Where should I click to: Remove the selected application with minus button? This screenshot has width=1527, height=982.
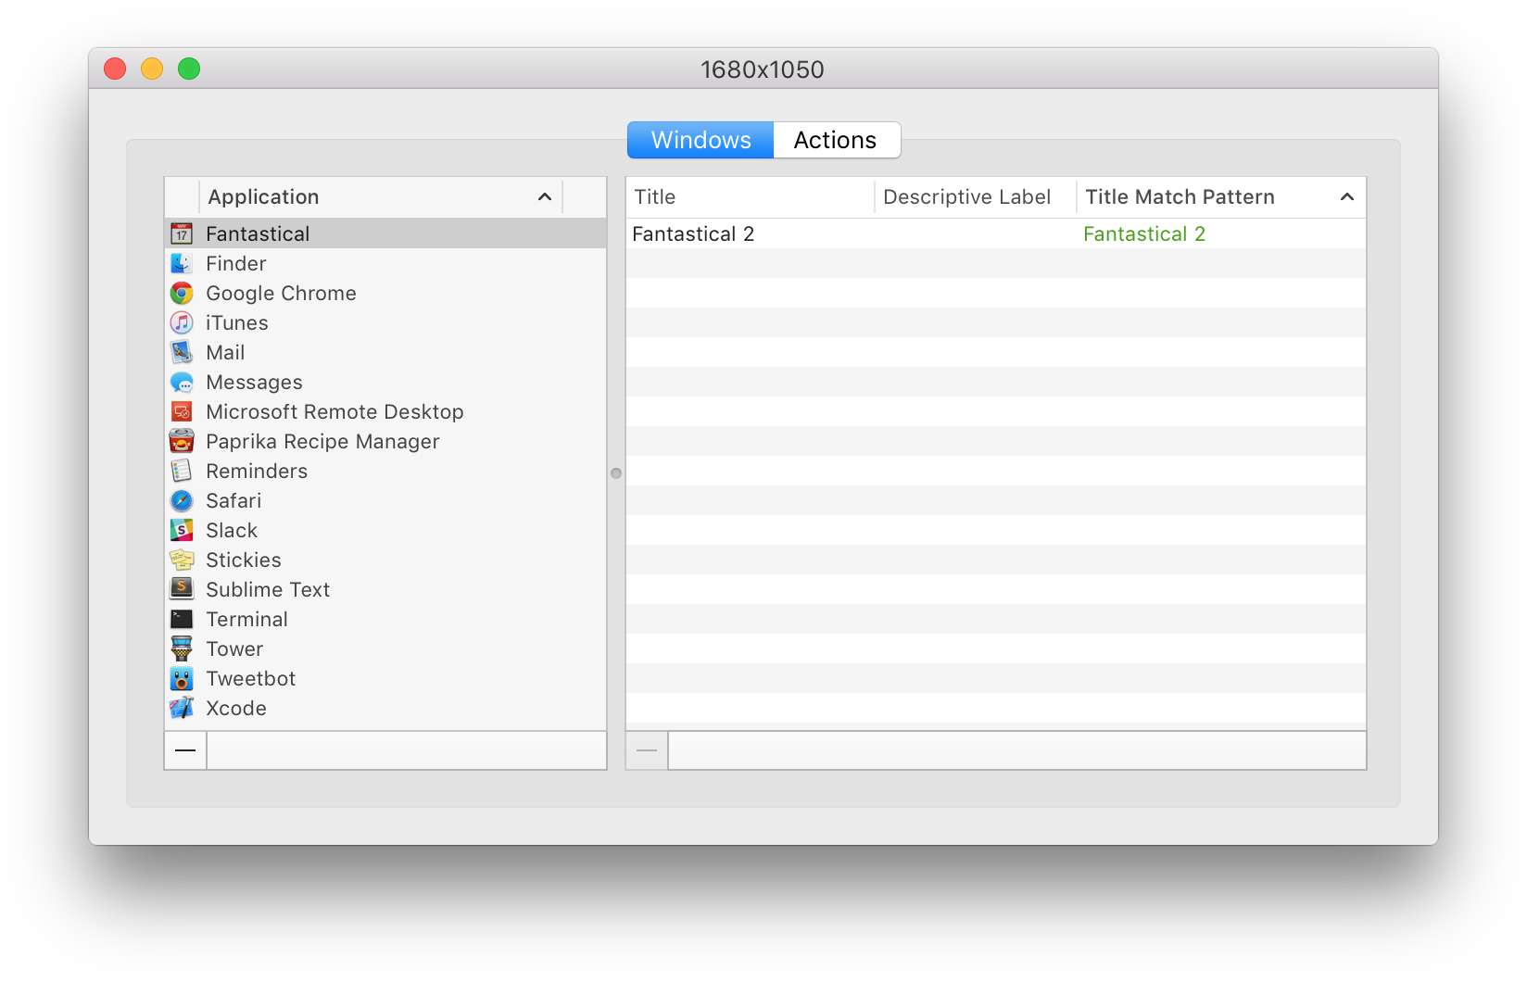point(184,750)
